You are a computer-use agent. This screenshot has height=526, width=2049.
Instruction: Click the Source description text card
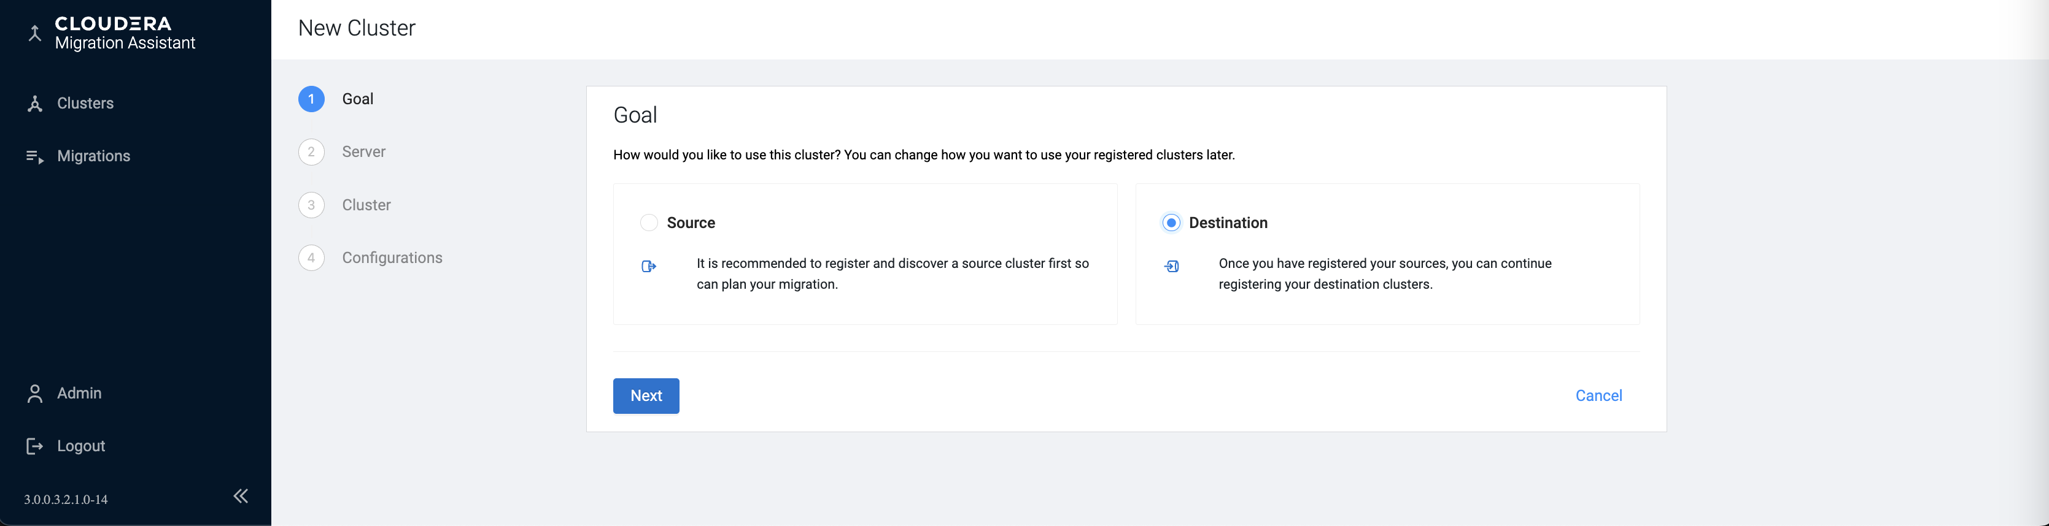point(892,274)
